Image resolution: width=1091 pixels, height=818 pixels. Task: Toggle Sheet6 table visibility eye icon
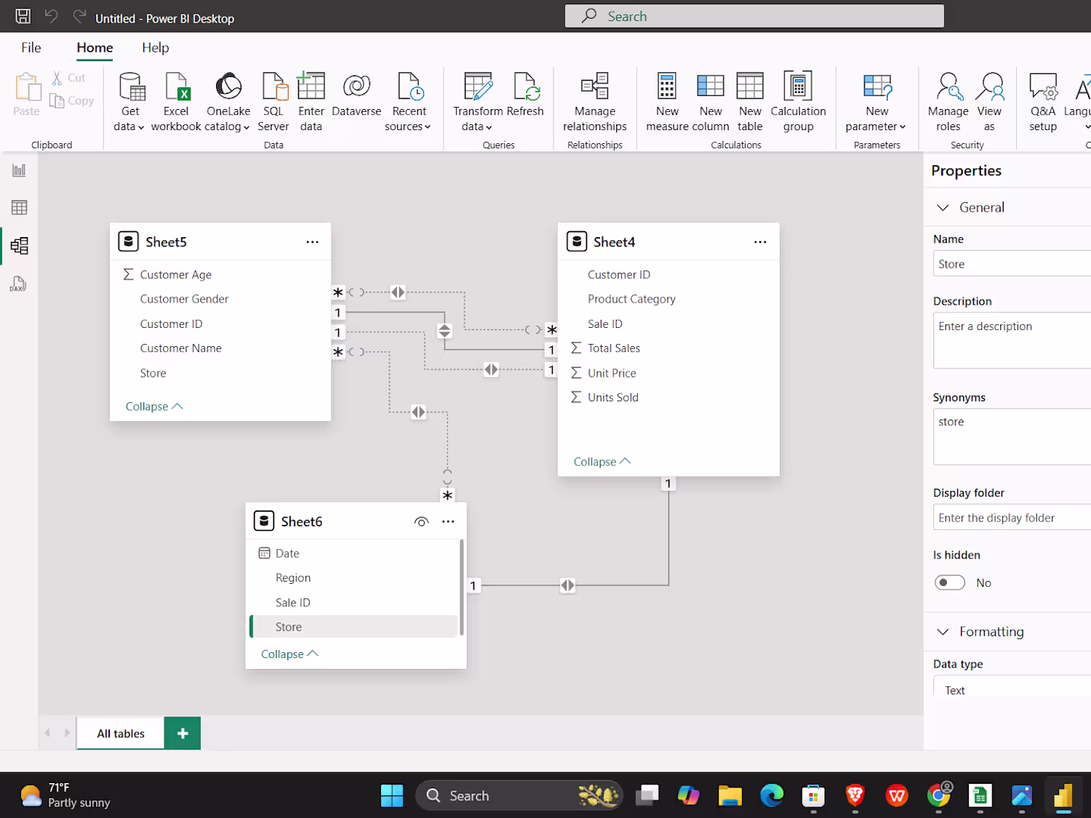(x=421, y=521)
